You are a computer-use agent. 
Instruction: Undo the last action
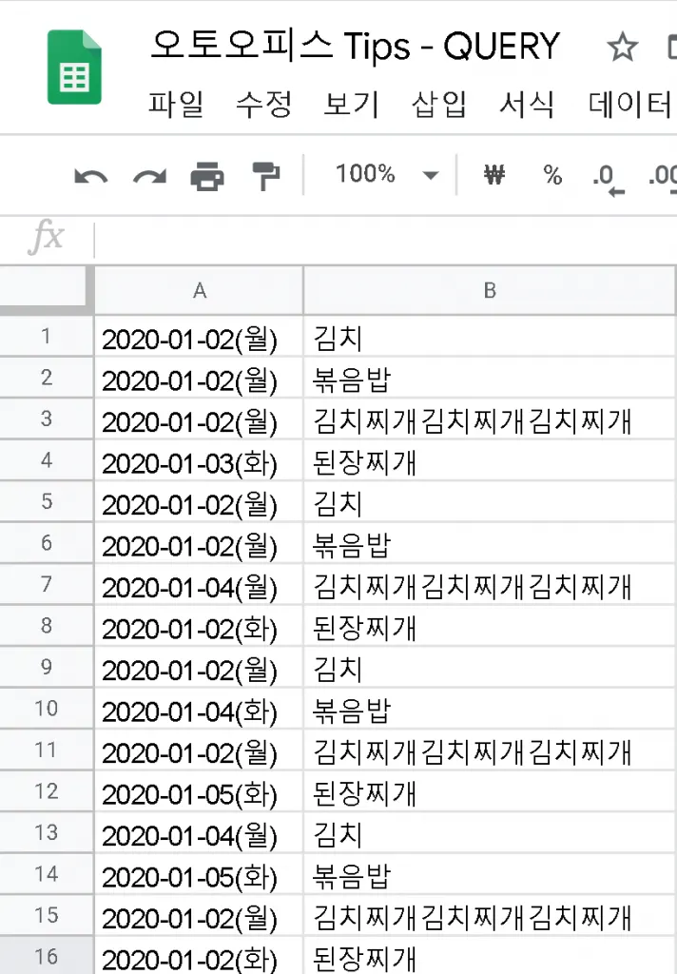click(90, 177)
